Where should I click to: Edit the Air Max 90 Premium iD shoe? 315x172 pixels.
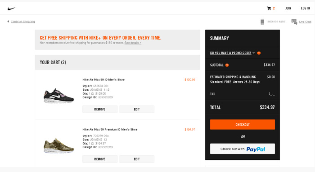coord(137,159)
